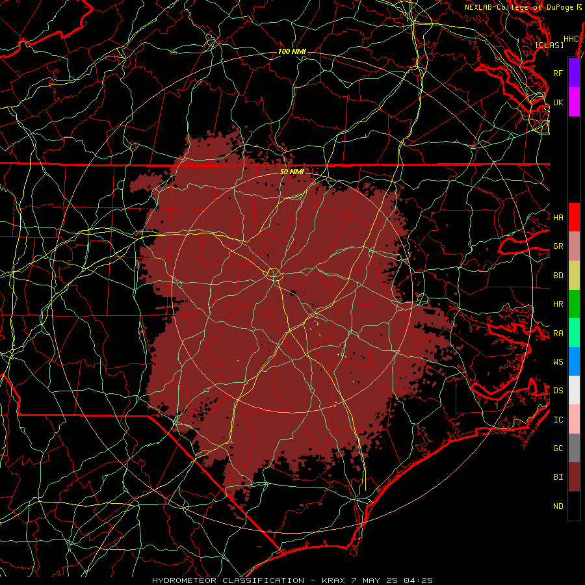Click the HHC product label
This screenshot has width=585, height=585.
point(571,39)
